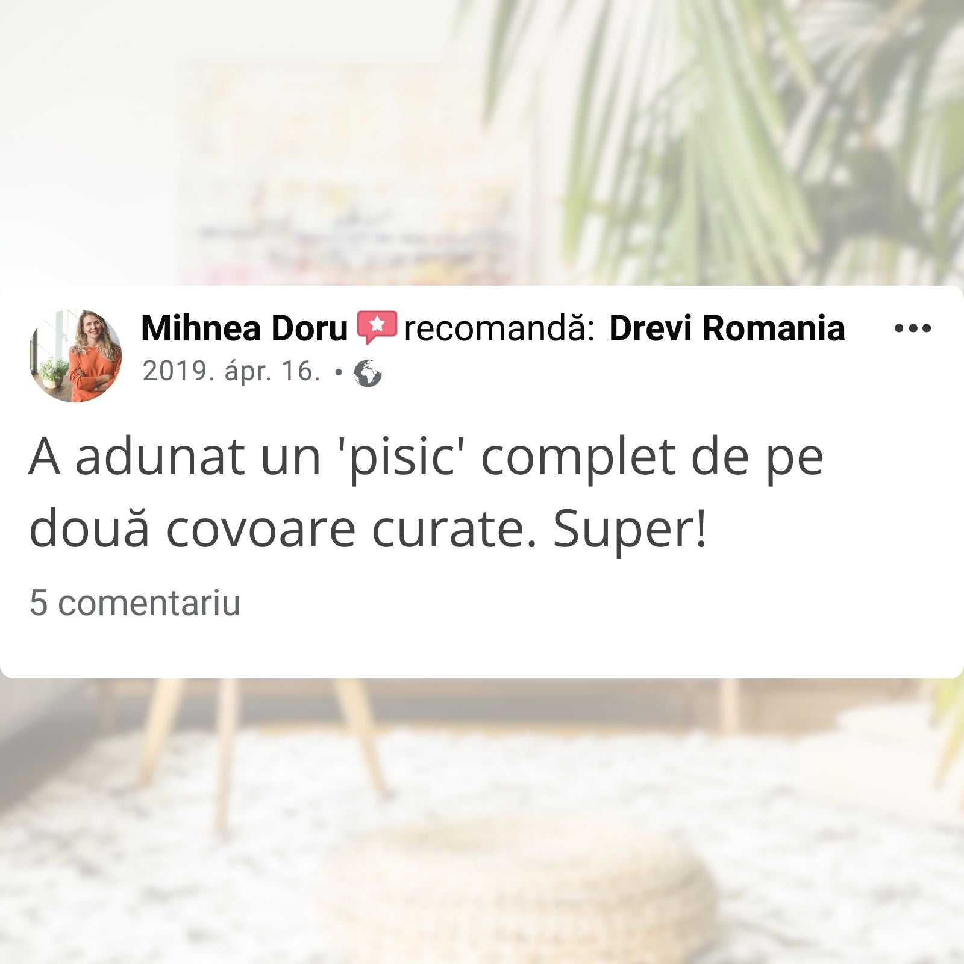
Task: Open the 5 comentariu comments link
Action: (134, 602)
